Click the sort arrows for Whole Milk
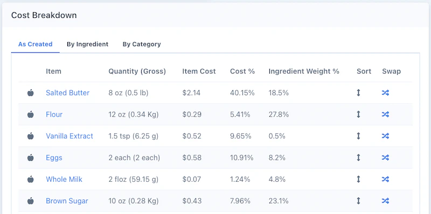The height and width of the screenshot is (214, 431). [x=358, y=179]
